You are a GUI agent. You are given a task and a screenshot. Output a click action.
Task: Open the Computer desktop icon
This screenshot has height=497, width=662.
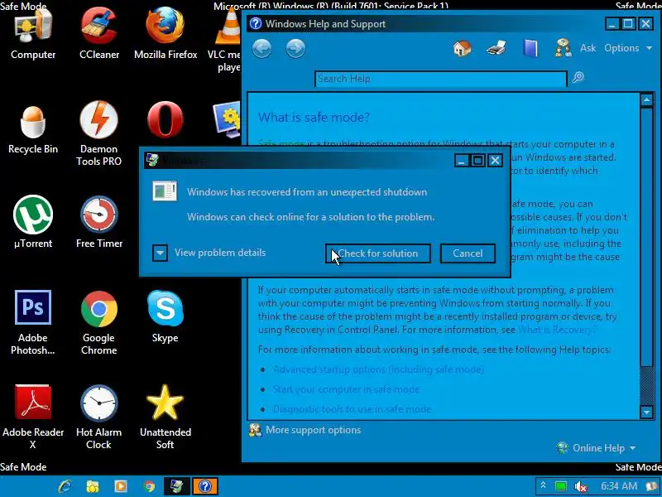point(33,35)
